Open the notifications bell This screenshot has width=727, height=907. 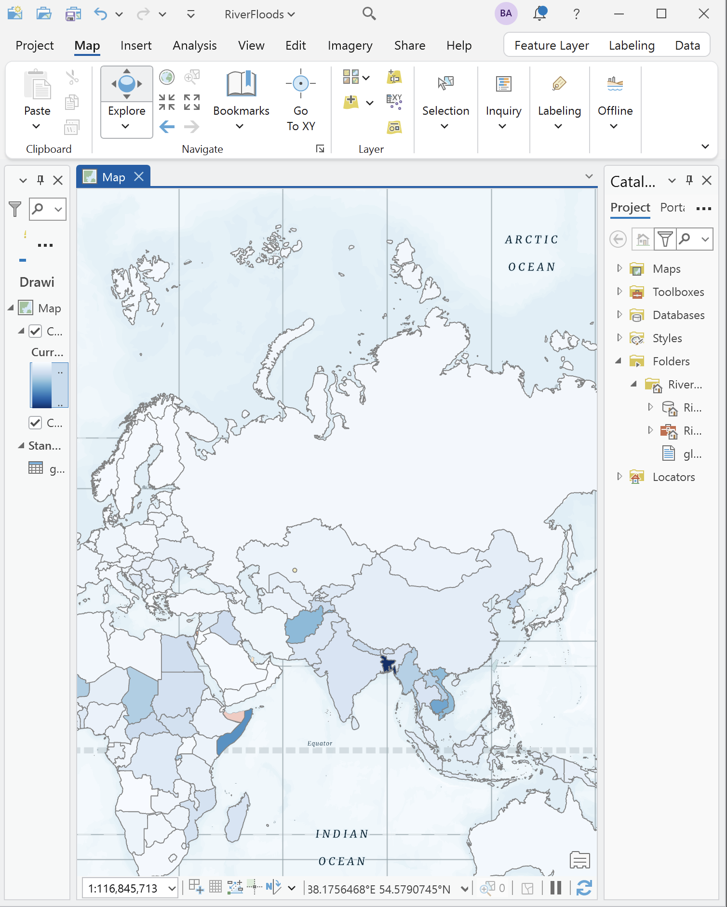540,13
